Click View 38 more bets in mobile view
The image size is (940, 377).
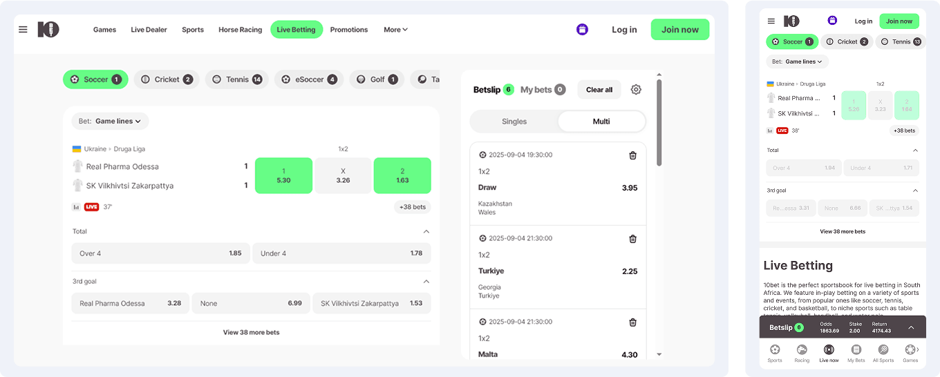(x=843, y=231)
